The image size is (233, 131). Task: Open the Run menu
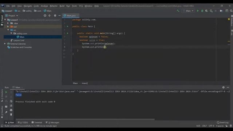point(68,6)
